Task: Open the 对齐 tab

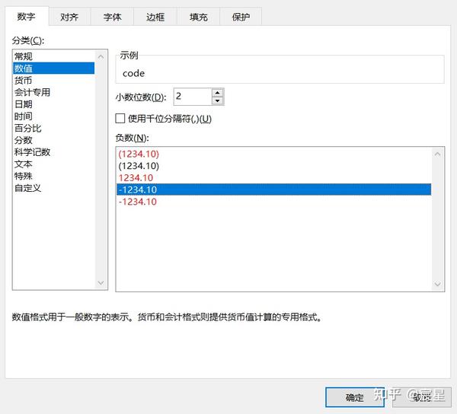Action: pyautogui.click(x=69, y=17)
